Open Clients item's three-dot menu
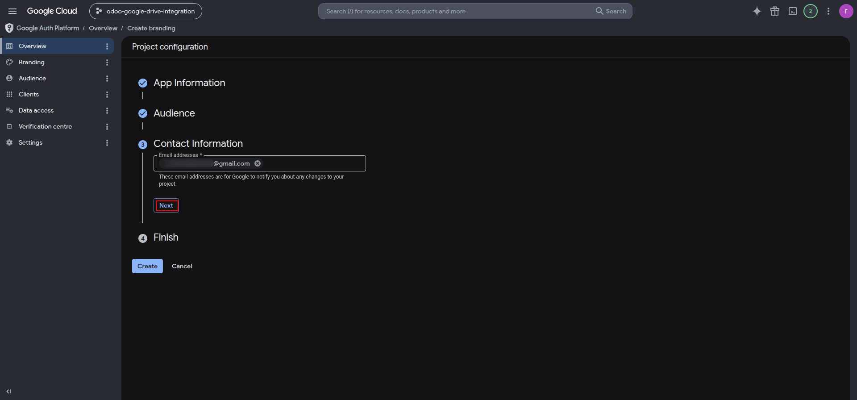The height and width of the screenshot is (400, 857). [x=107, y=94]
